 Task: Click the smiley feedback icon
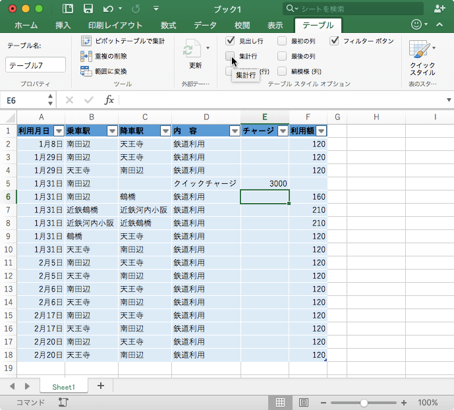click(x=416, y=24)
